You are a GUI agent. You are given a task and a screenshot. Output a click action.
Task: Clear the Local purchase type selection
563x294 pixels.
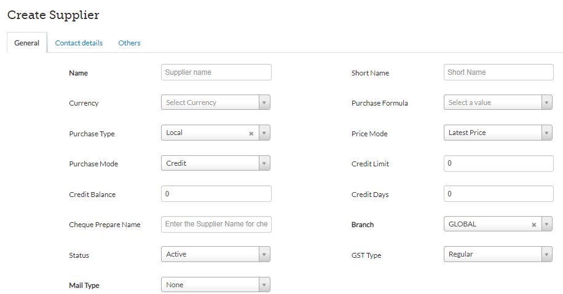pyautogui.click(x=251, y=133)
